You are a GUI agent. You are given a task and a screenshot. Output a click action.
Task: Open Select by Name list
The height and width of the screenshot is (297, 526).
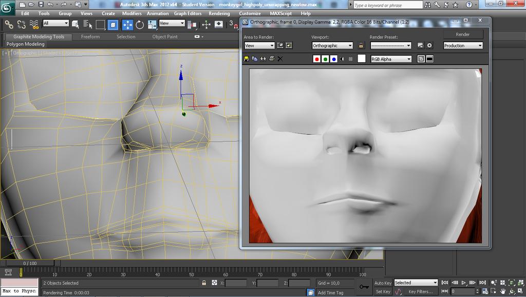tap(87, 24)
